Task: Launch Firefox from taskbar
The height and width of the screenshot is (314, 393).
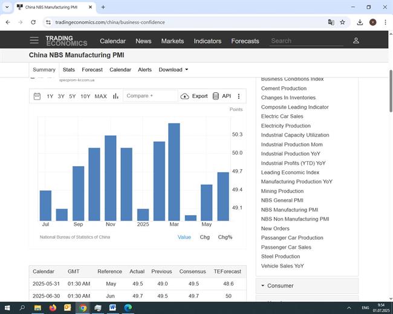Action: 53,308
